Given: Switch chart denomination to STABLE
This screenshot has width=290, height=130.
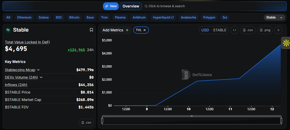Looking at the screenshot, I should coord(220,30).
